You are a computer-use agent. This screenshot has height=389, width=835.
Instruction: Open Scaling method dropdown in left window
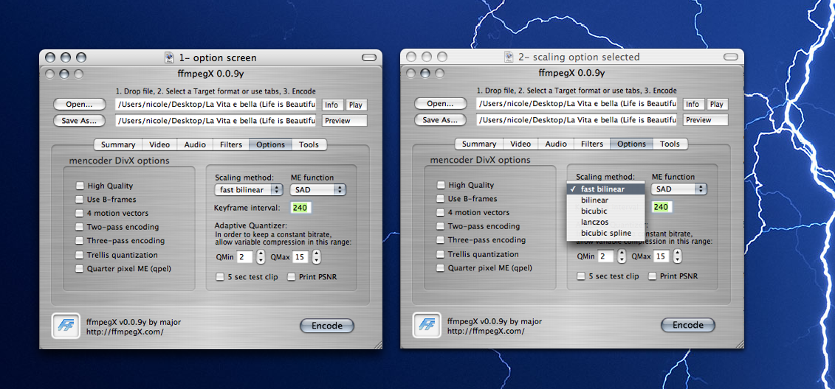[x=249, y=190]
